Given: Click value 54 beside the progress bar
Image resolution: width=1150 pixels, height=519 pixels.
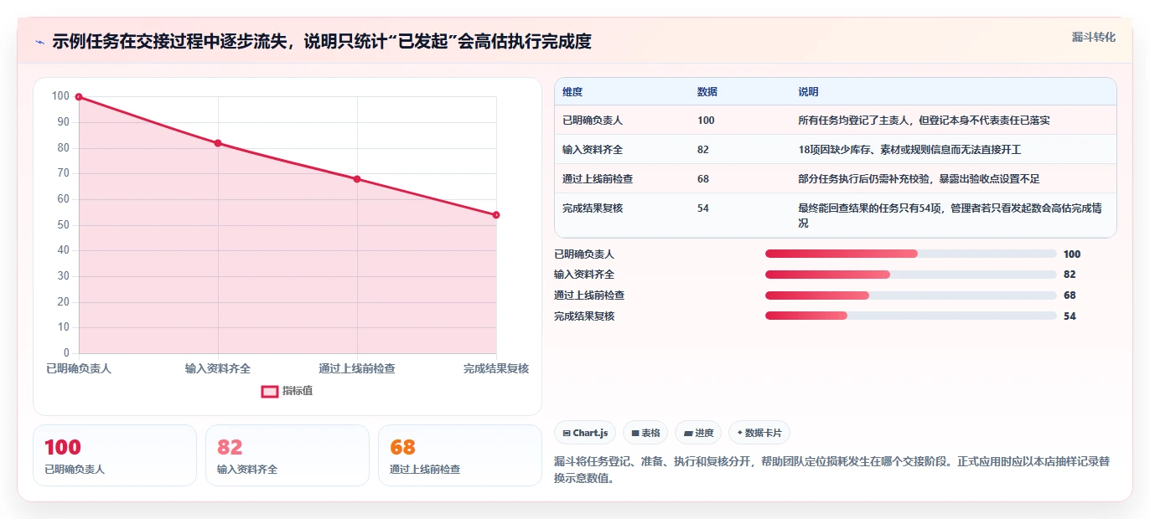Looking at the screenshot, I should pyautogui.click(x=1070, y=316).
